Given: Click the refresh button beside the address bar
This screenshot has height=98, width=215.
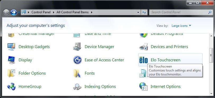Looking at the screenshot, I should [x=144, y=12].
